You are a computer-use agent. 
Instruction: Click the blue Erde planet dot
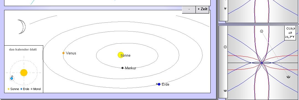159,84
